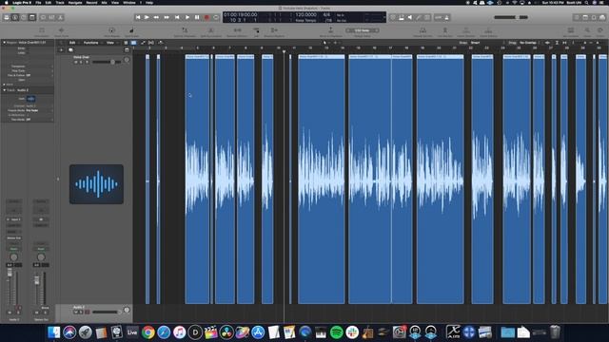Click the Colors toolbar icon

(x=600, y=30)
